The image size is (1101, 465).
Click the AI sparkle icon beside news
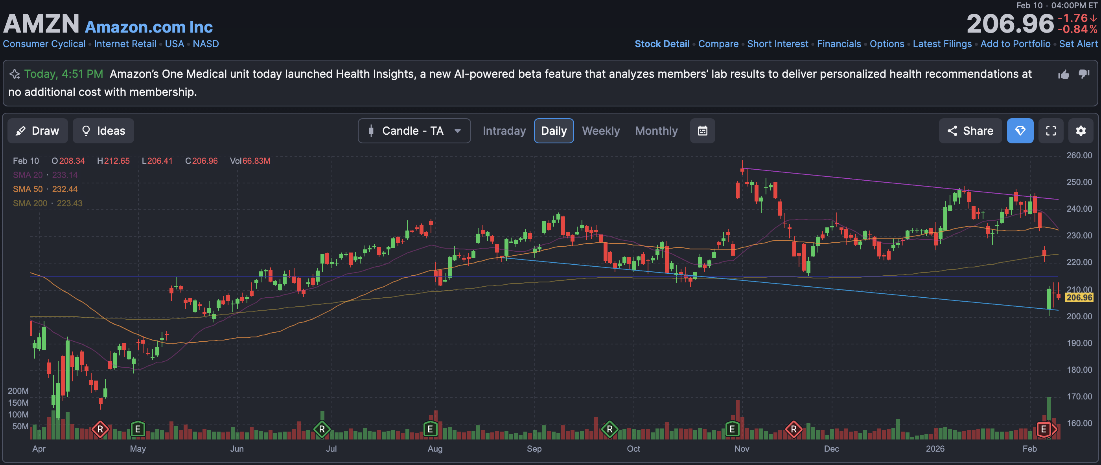click(x=15, y=74)
